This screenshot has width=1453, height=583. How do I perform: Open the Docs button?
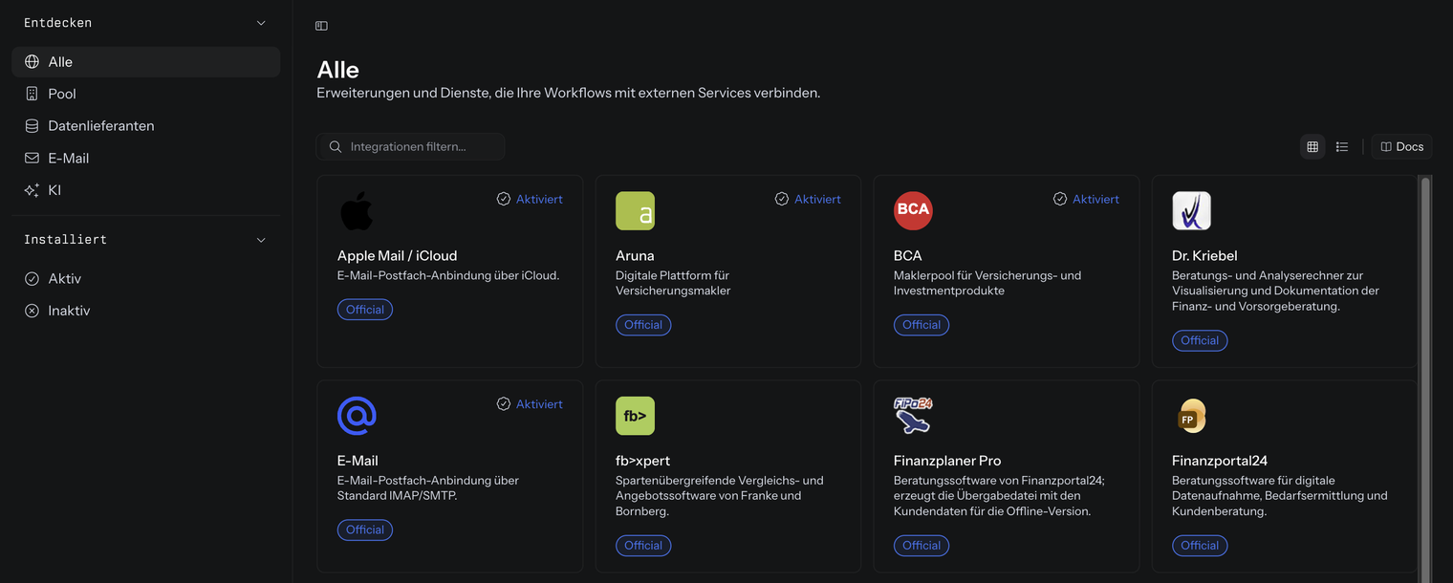(x=1401, y=147)
